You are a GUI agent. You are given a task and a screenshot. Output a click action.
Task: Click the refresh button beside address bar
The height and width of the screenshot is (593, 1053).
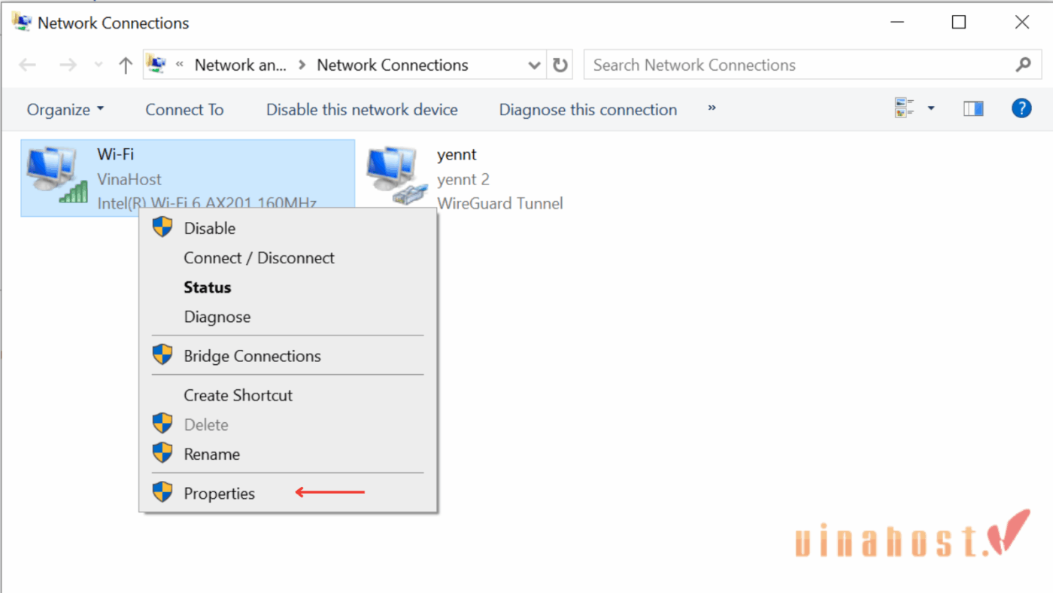(x=560, y=65)
